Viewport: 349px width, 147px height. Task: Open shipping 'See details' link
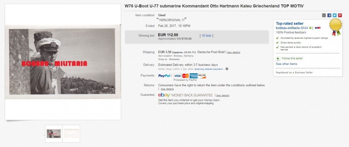pyautogui.click(x=234, y=52)
